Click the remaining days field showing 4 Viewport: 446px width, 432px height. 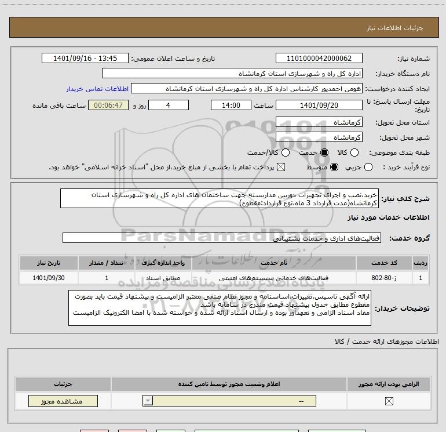pos(169,105)
